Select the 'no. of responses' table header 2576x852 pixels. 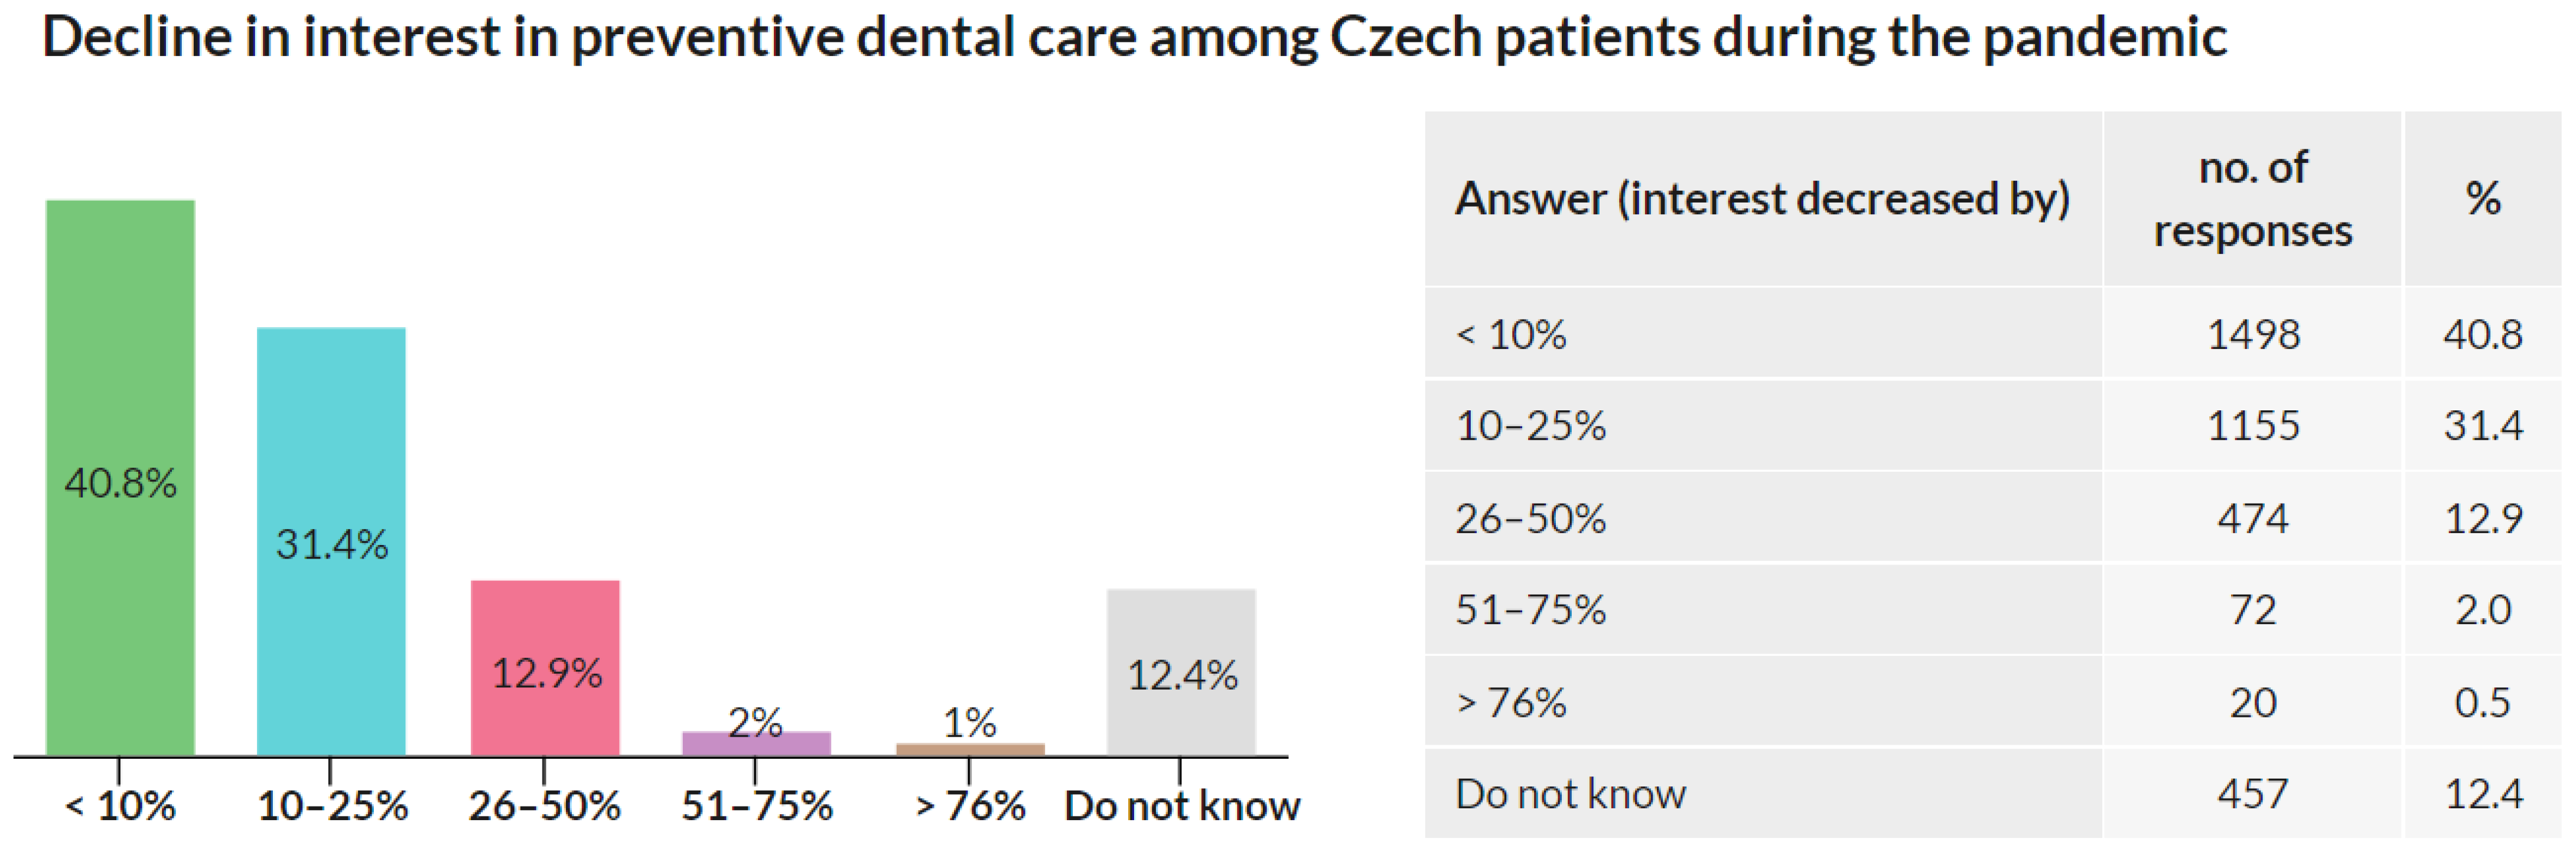click(2252, 198)
